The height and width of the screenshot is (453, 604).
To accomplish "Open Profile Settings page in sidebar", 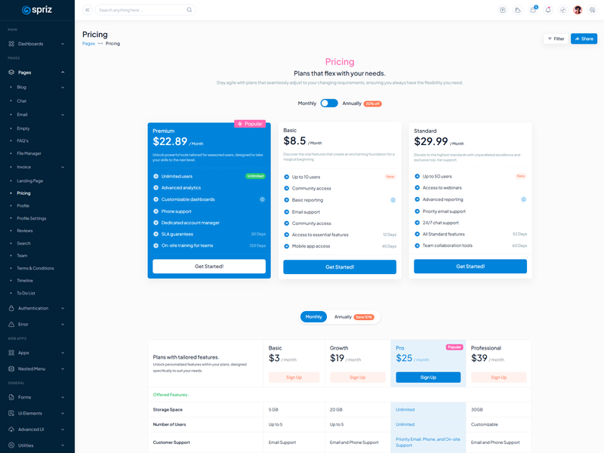I will 32,218.
